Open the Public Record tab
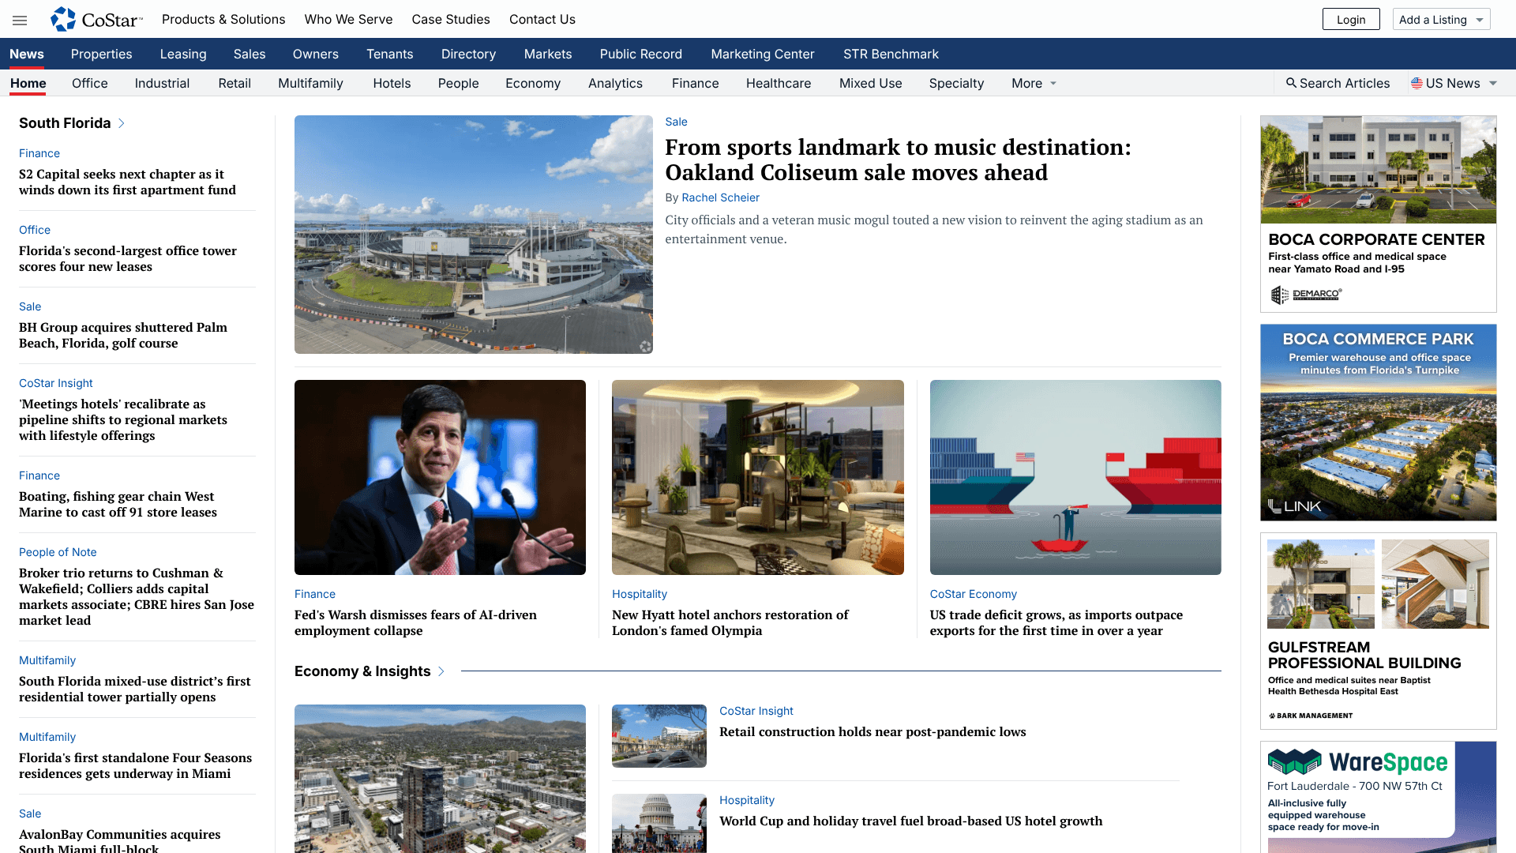Screen dimensions: 1516x853 point(640,54)
